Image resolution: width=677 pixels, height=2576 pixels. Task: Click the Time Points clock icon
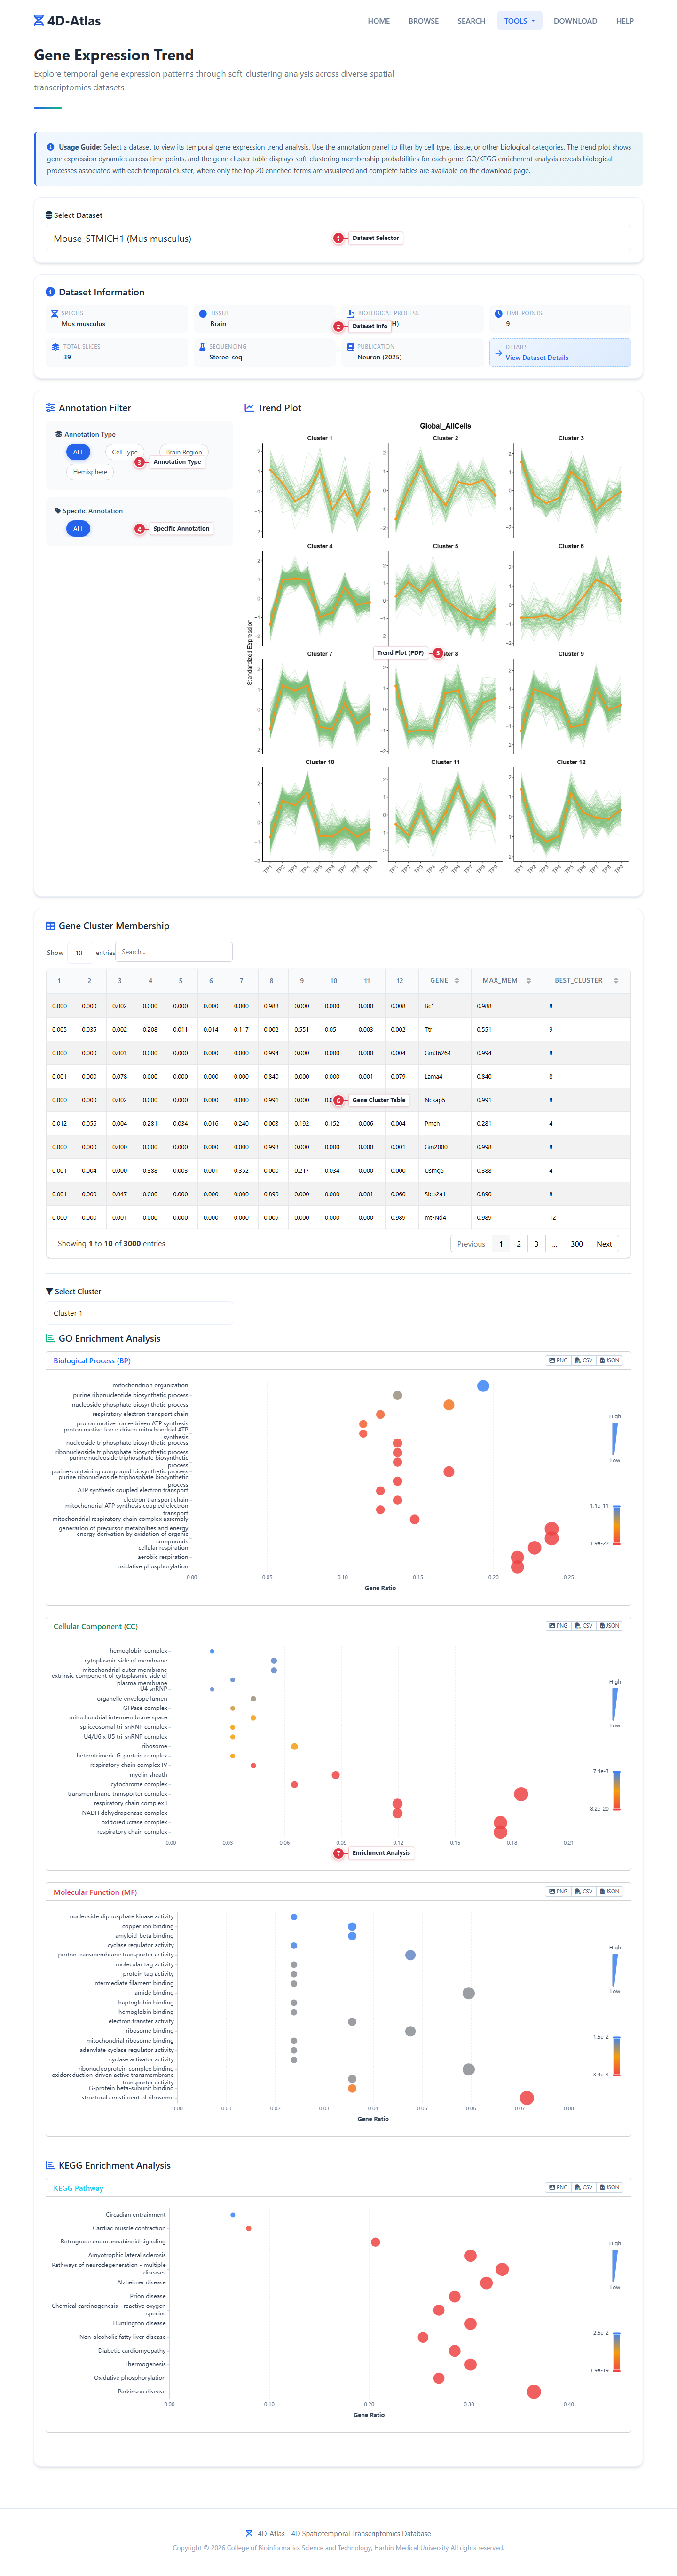[499, 313]
